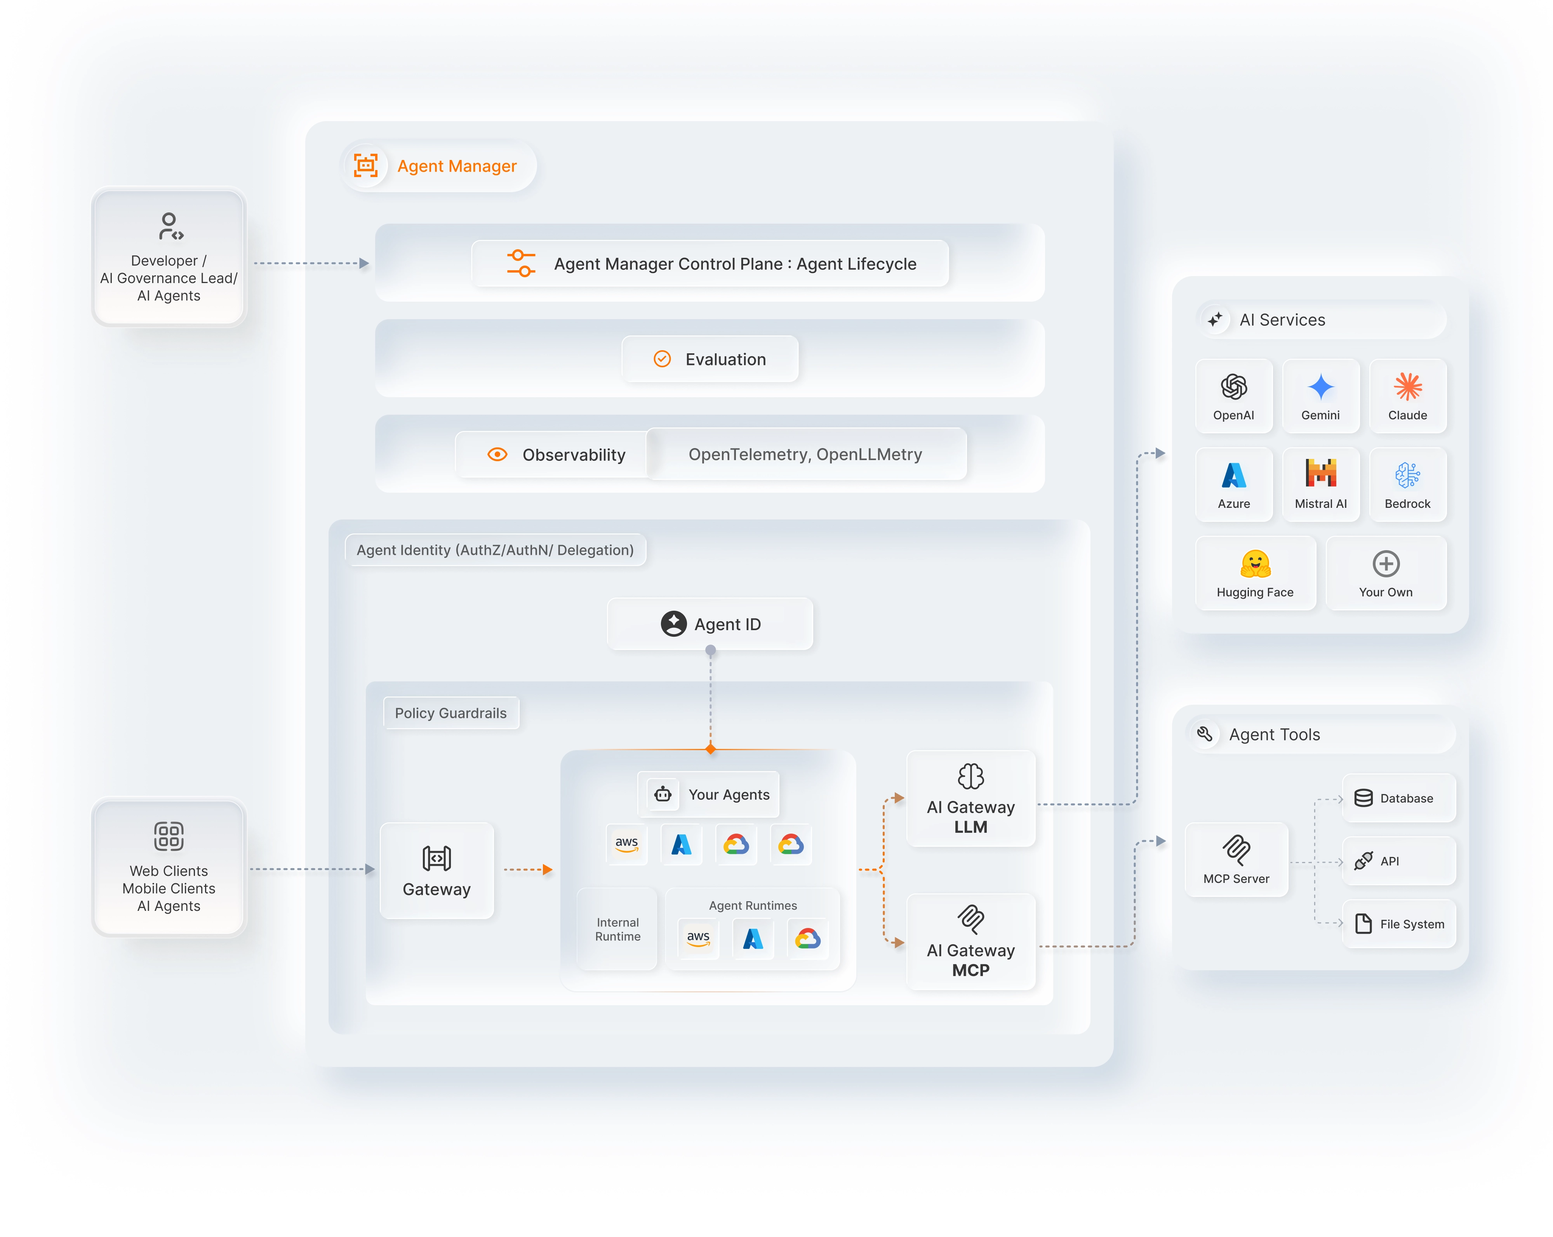Select the Gemini star icon
Screen dimensions: 1553x1237
coord(1320,387)
